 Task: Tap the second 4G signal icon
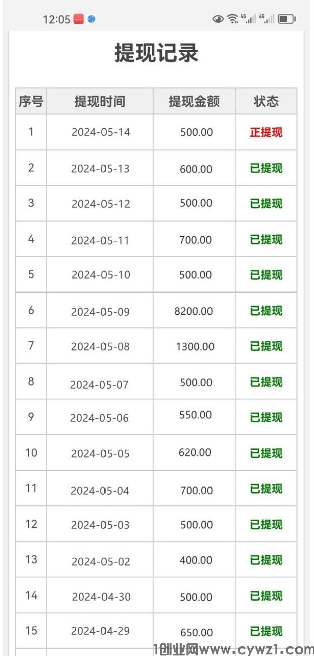tap(266, 19)
